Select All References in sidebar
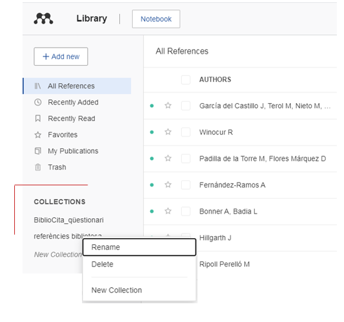 tap(77, 86)
